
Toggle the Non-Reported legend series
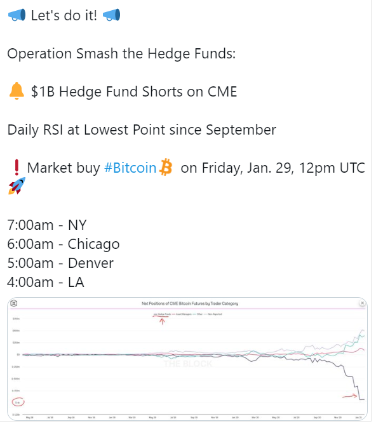point(213,314)
